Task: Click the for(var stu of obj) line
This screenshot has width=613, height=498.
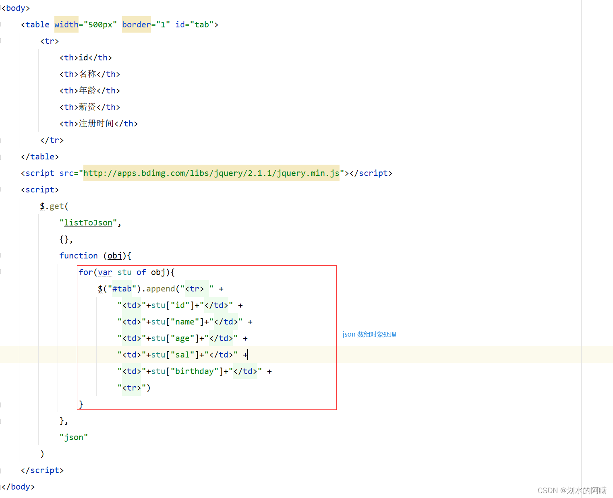Action: [x=127, y=272]
